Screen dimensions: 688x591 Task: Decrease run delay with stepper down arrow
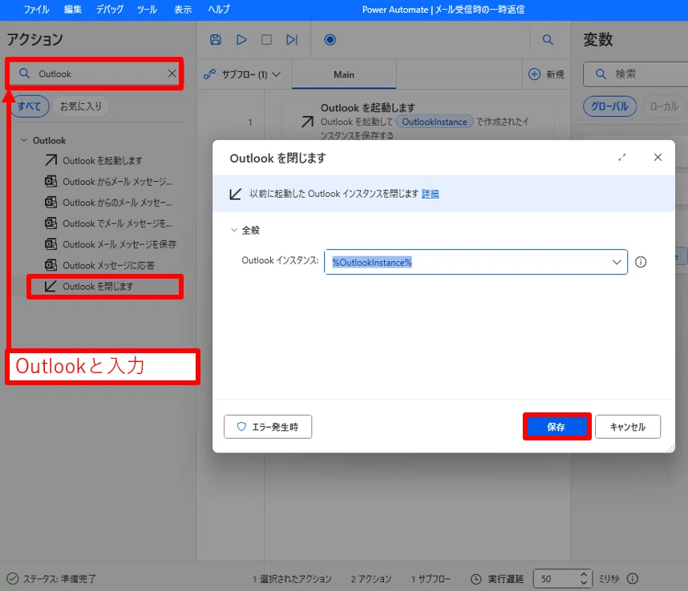click(584, 583)
